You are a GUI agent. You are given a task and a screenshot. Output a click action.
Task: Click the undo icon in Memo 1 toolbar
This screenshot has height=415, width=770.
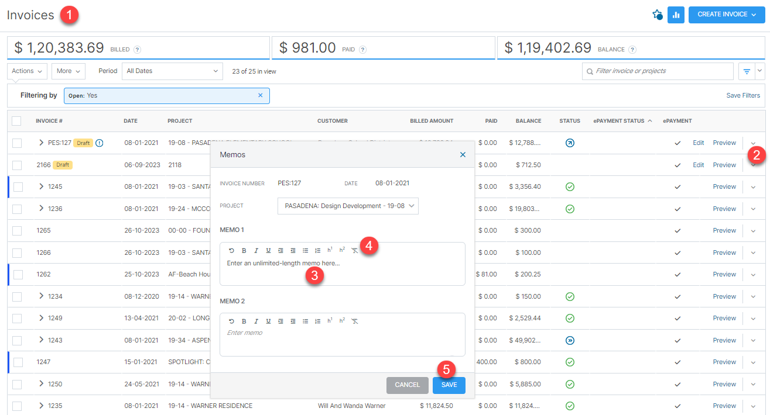231,250
